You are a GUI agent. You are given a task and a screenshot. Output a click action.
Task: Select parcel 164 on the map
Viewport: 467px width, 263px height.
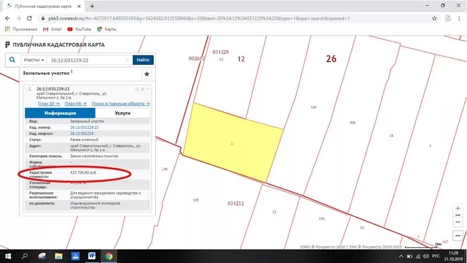(313, 107)
